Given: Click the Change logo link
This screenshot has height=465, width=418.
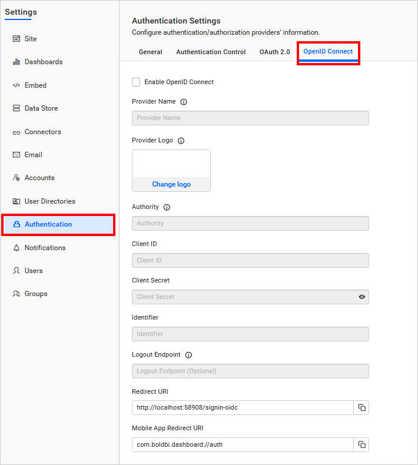Looking at the screenshot, I should tap(171, 184).
